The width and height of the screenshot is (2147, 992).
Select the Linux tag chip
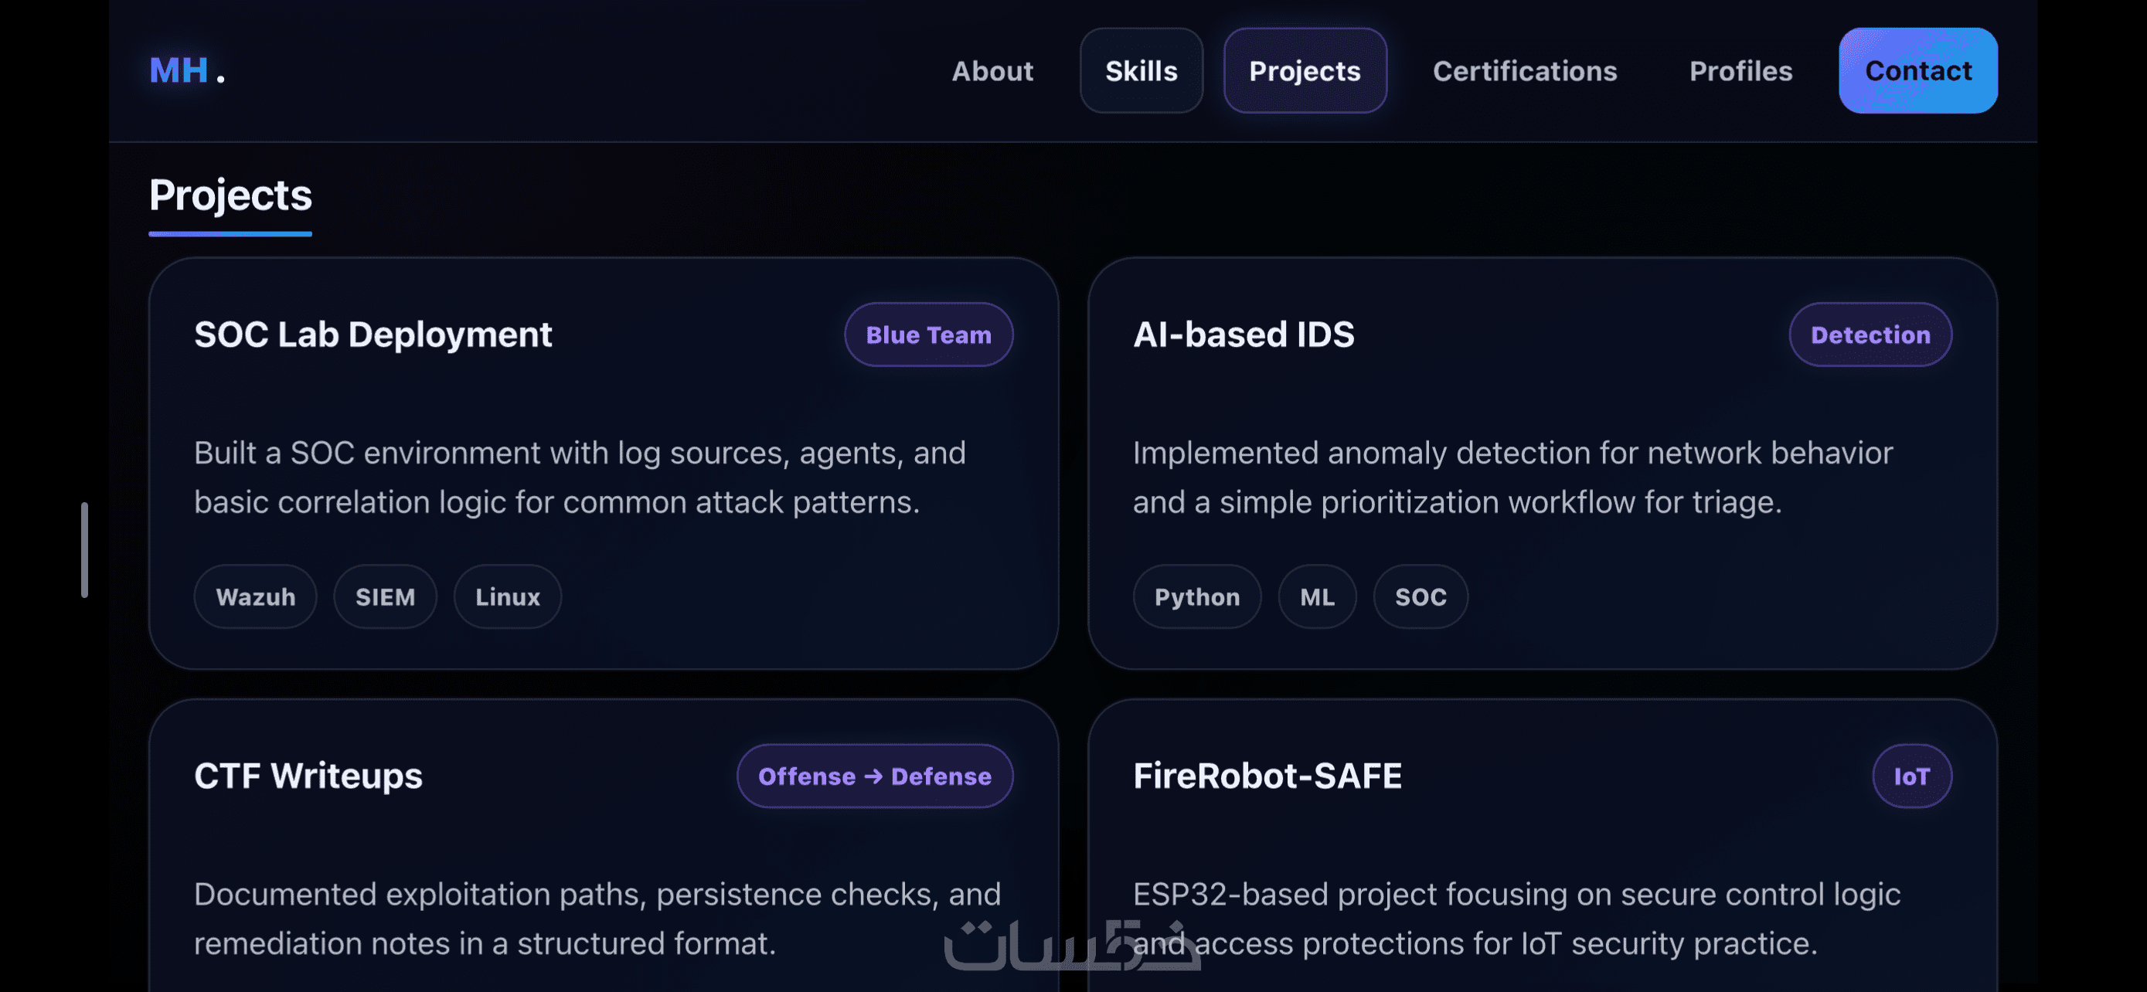[507, 596]
